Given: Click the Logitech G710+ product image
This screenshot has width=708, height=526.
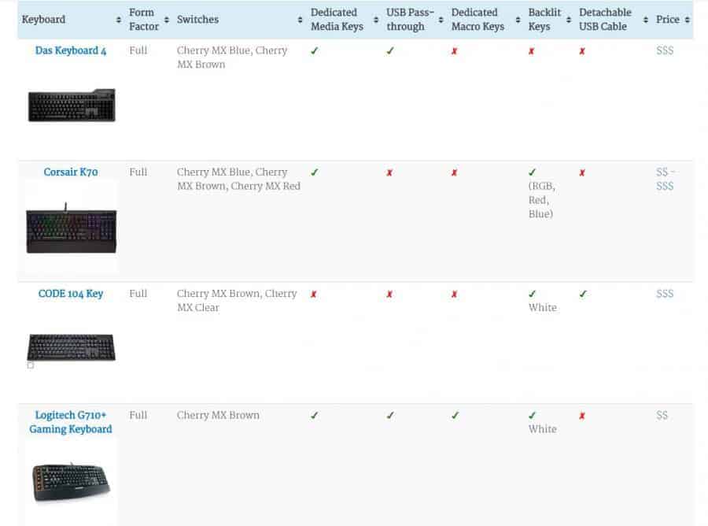Looking at the screenshot, I should coord(72,482).
